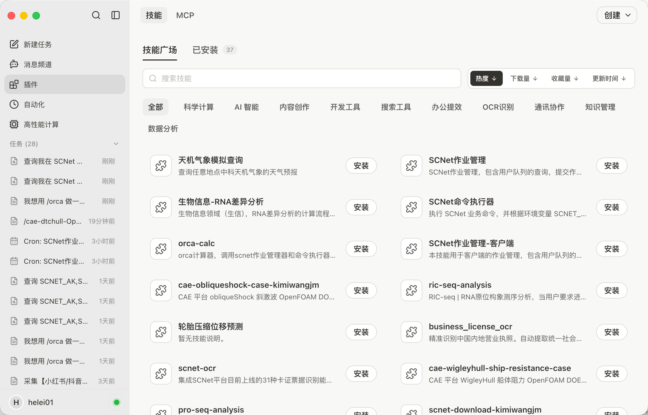This screenshot has height=415, width=648.
Task: Install the business_license_ocr skill
Action: [x=612, y=332]
